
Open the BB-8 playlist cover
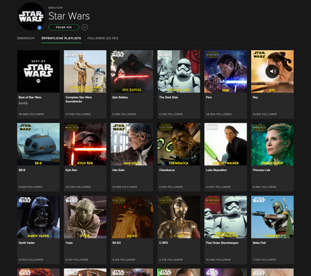coord(38,144)
